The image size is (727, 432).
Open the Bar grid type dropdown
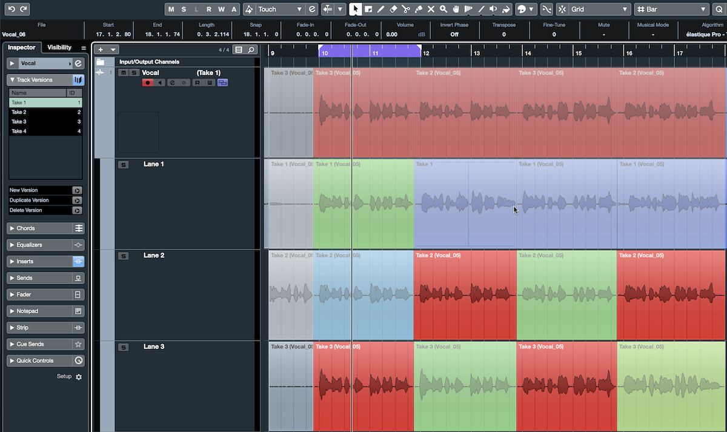[x=671, y=9]
